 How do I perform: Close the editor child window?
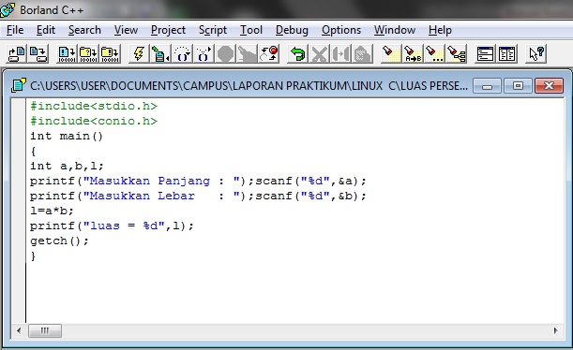(549, 86)
